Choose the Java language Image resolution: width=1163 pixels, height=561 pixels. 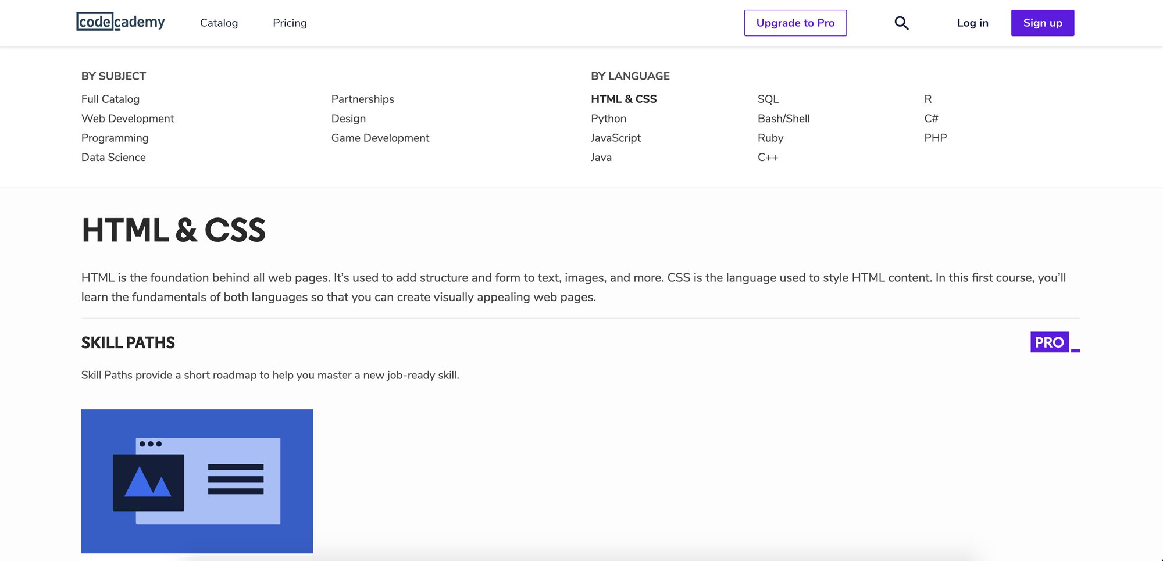601,158
